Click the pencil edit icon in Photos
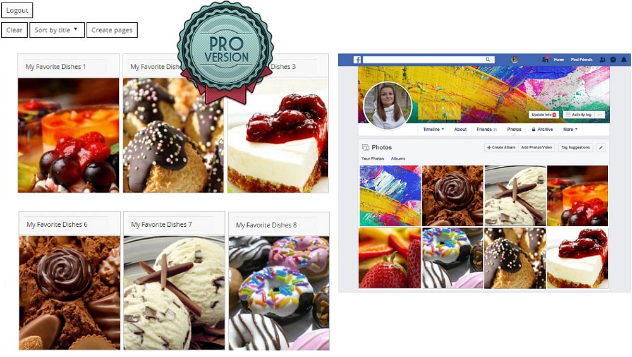The height and width of the screenshot is (357, 632). coord(600,147)
